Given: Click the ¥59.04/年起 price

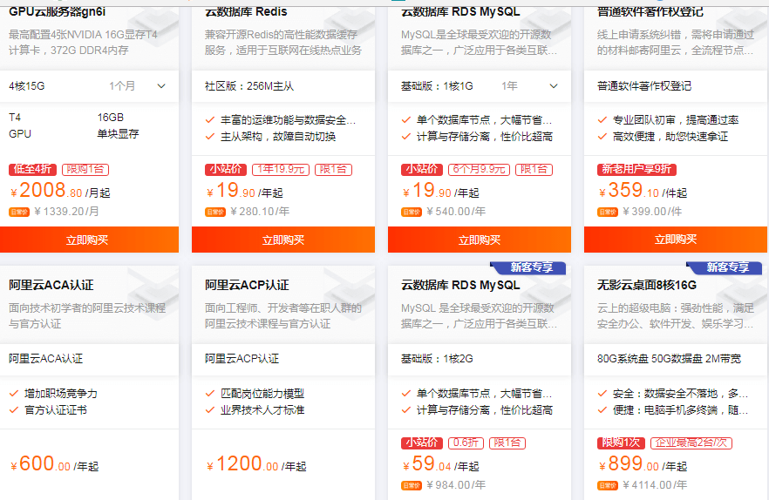Looking at the screenshot, I should tap(440, 464).
